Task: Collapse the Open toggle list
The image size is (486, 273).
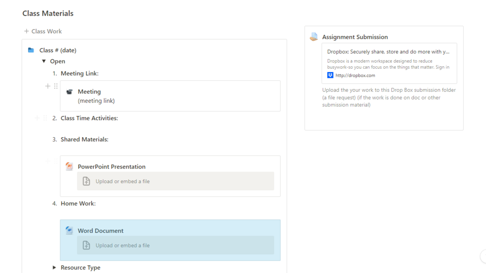Action: [x=44, y=61]
